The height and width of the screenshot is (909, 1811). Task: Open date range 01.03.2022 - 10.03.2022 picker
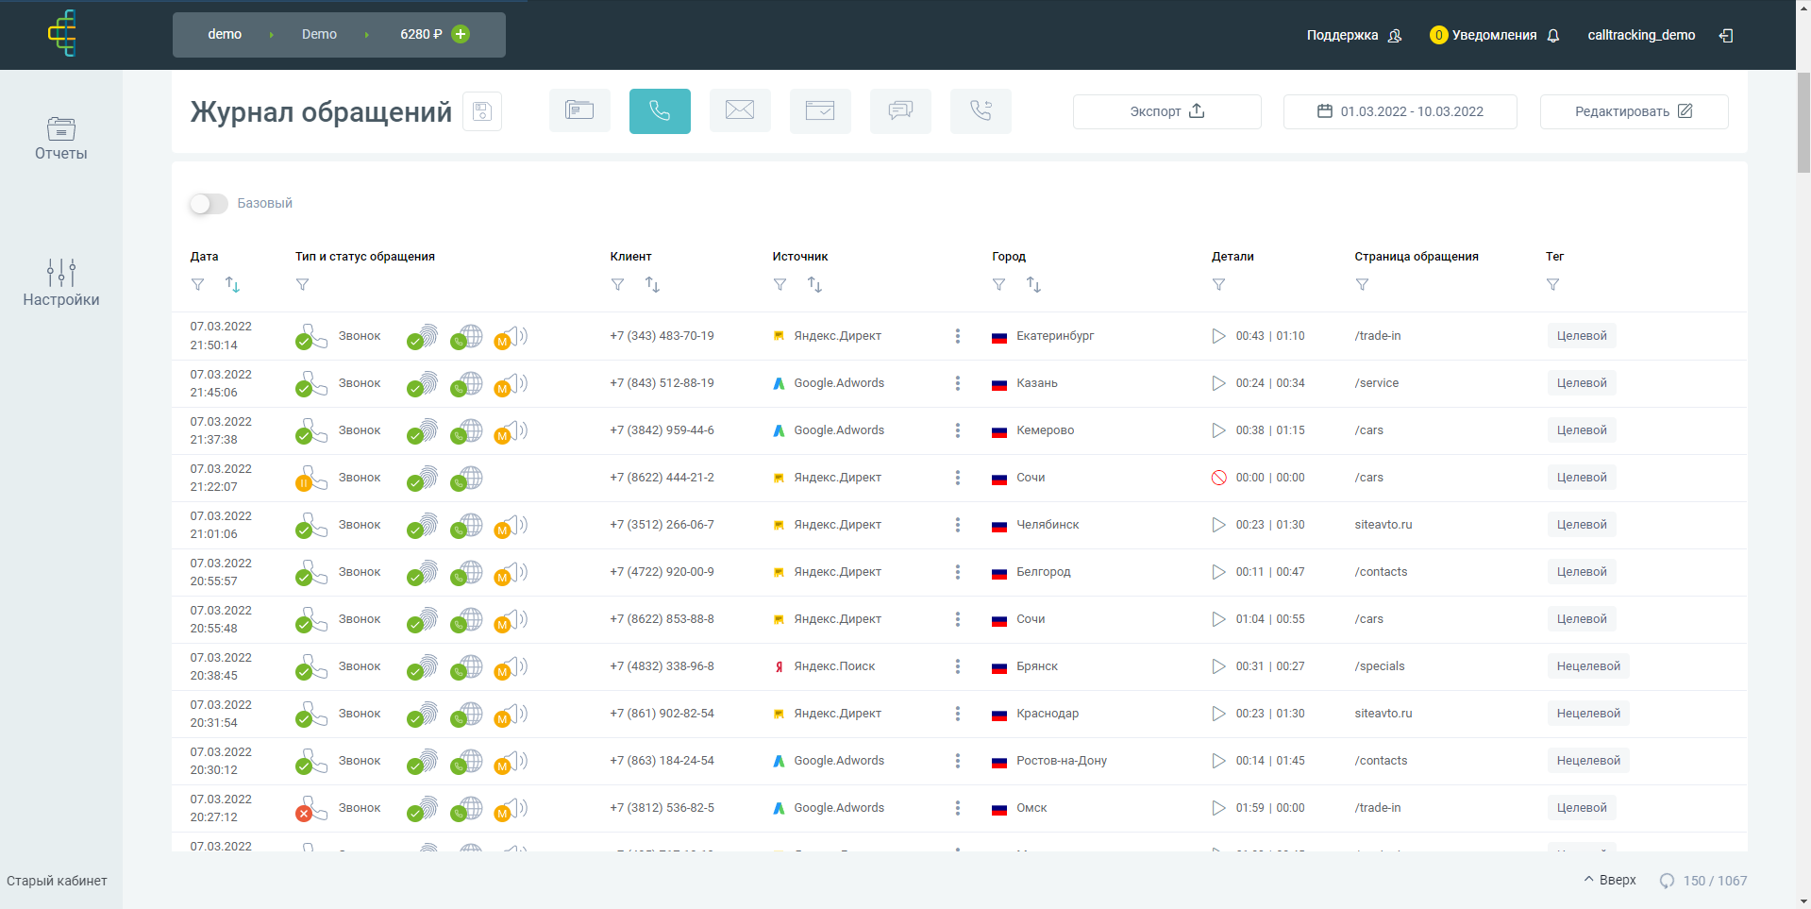pyautogui.click(x=1400, y=111)
